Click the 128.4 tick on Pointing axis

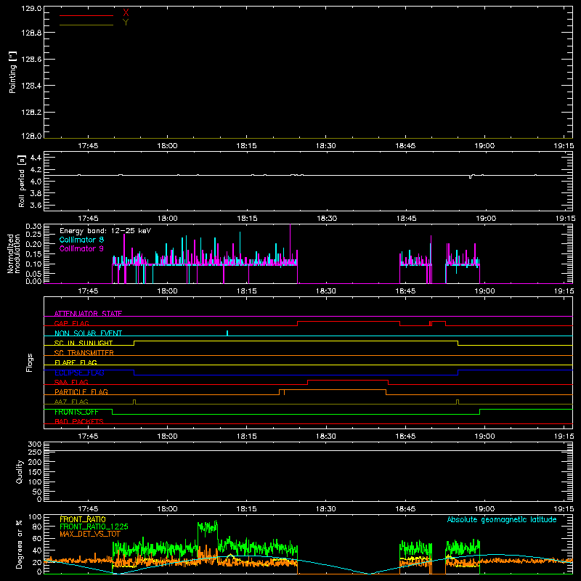(31, 86)
